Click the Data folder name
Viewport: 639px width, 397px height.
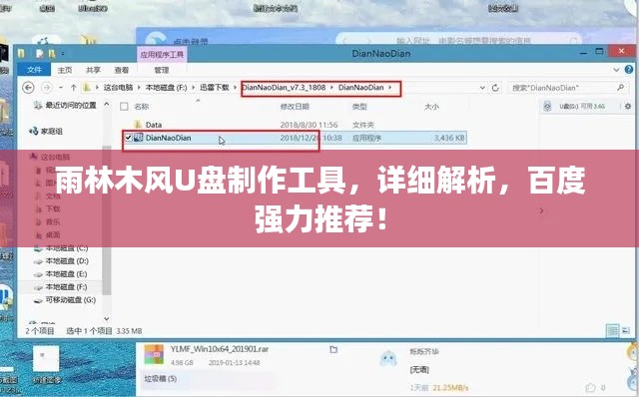coord(154,125)
